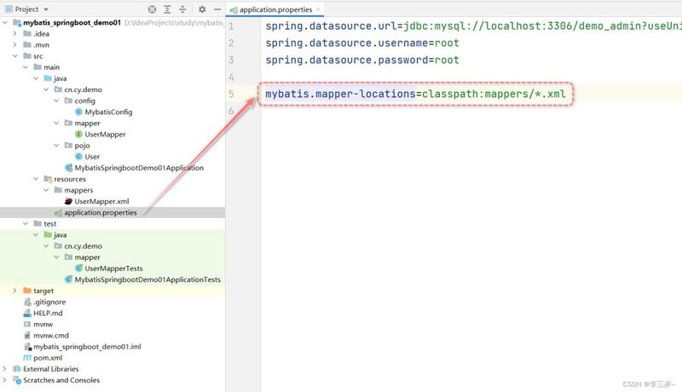
Task: Select HELP.md in the tree
Action: tap(48, 313)
